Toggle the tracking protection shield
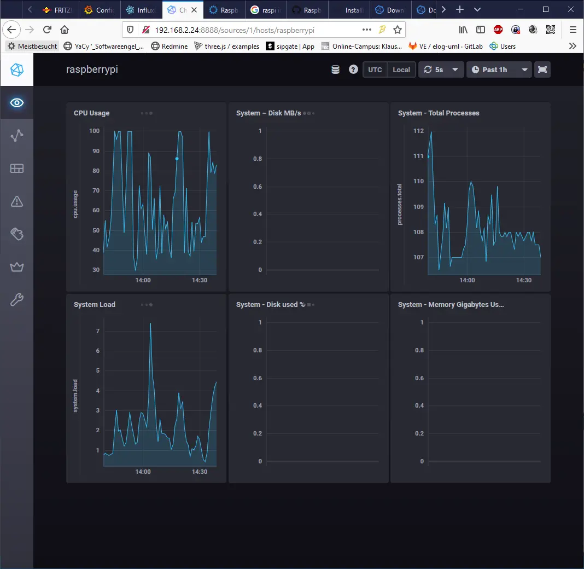Screen dimensions: 584x569 (131, 30)
